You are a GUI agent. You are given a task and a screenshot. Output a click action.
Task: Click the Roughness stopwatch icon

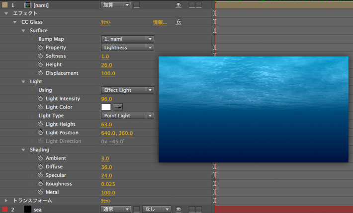click(x=41, y=184)
